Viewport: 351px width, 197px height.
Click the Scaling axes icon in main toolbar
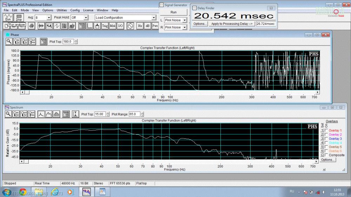(x=89, y=26)
